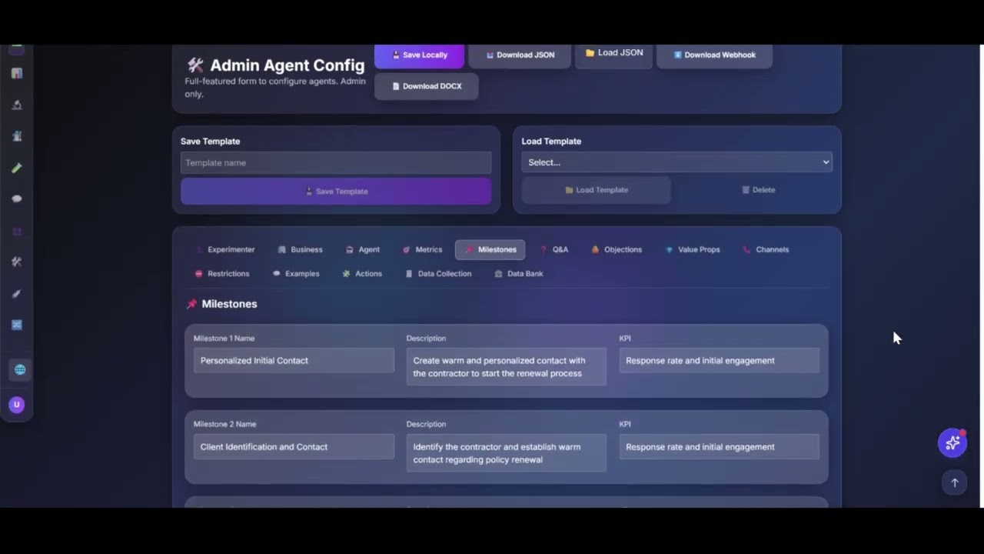Image resolution: width=984 pixels, height=554 pixels.
Task: Click the scroll-to-top arrow button
Action: [955, 482]
